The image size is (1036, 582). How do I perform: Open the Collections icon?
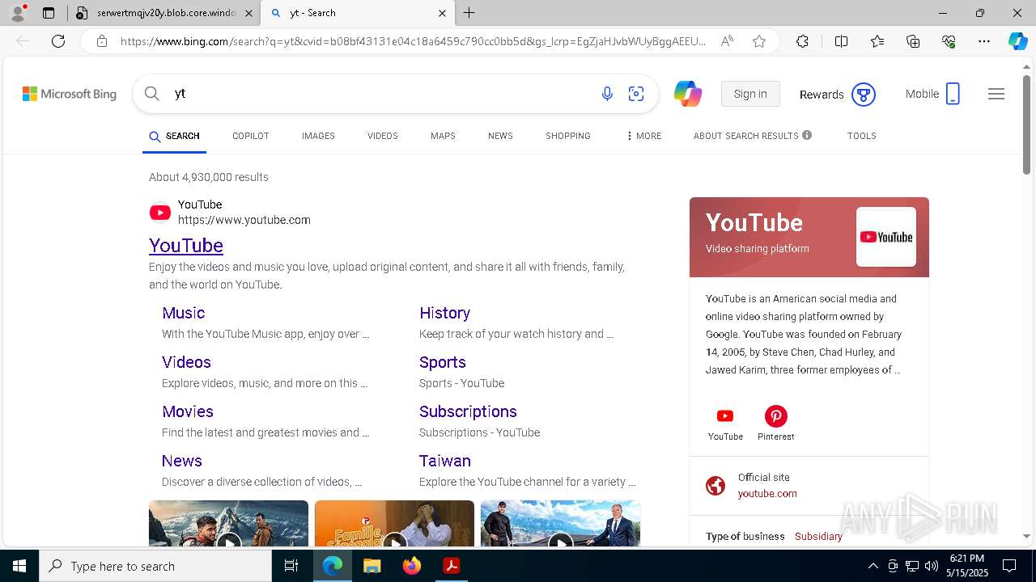(913, 41)
